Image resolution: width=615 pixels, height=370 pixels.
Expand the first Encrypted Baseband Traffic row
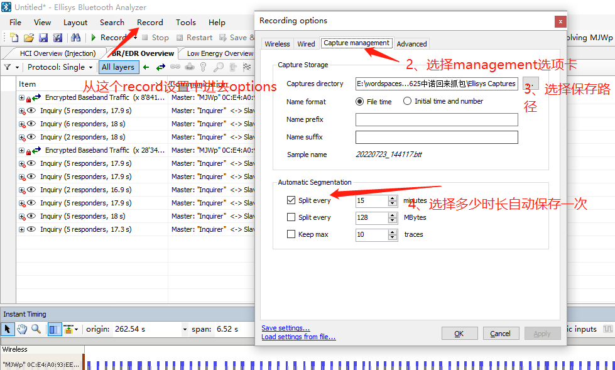pos(21,97)
